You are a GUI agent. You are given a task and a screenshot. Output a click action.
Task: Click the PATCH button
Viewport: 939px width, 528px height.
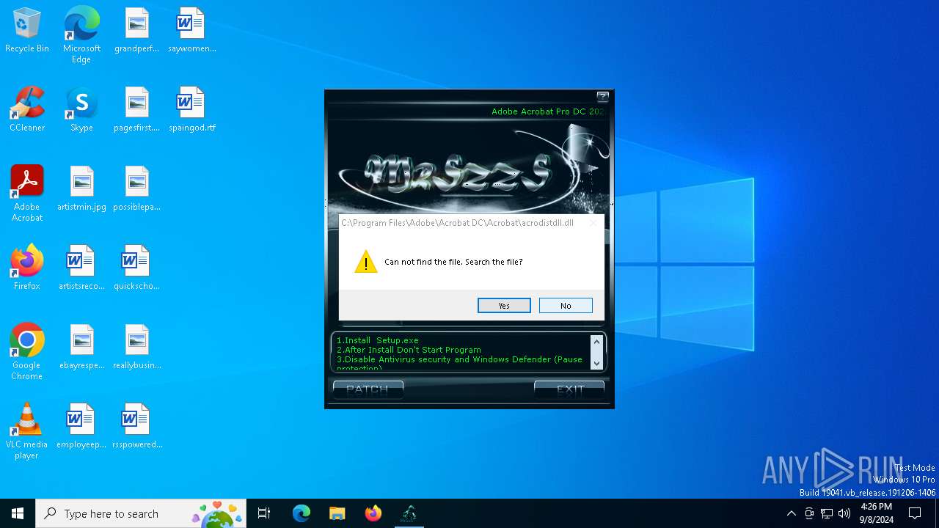(x=368, y=389)
